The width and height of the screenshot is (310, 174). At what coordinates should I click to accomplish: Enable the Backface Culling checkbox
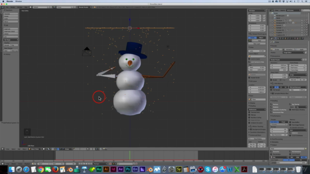pos(249,117)
